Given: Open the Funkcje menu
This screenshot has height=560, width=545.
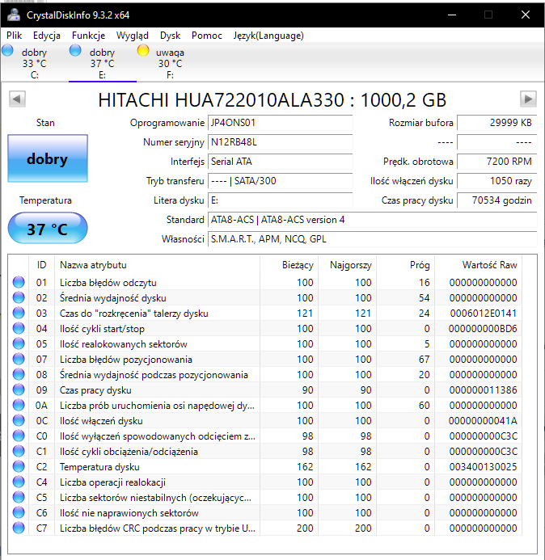Looking at the screenshot, I should 89,36.
